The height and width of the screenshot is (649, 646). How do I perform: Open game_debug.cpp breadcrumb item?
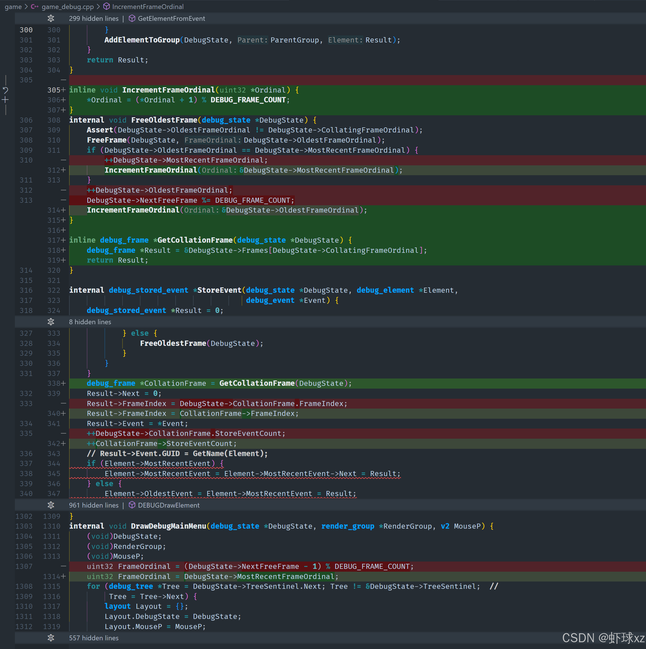click(67, 6)
